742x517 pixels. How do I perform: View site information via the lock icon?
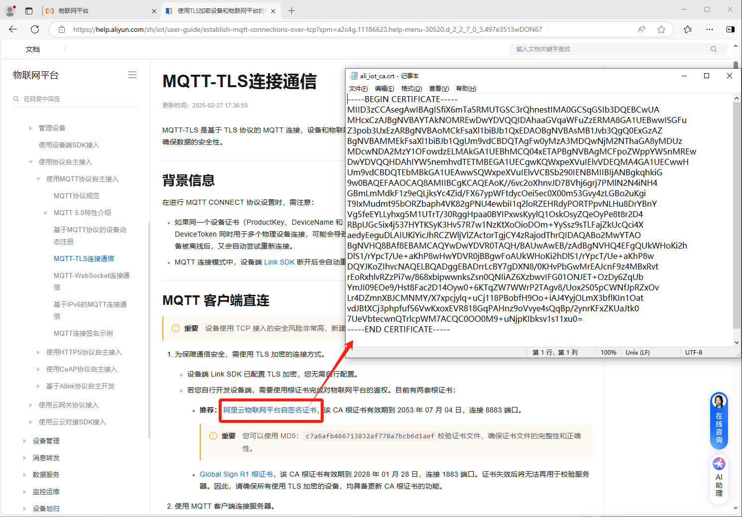tap(62, 29)
